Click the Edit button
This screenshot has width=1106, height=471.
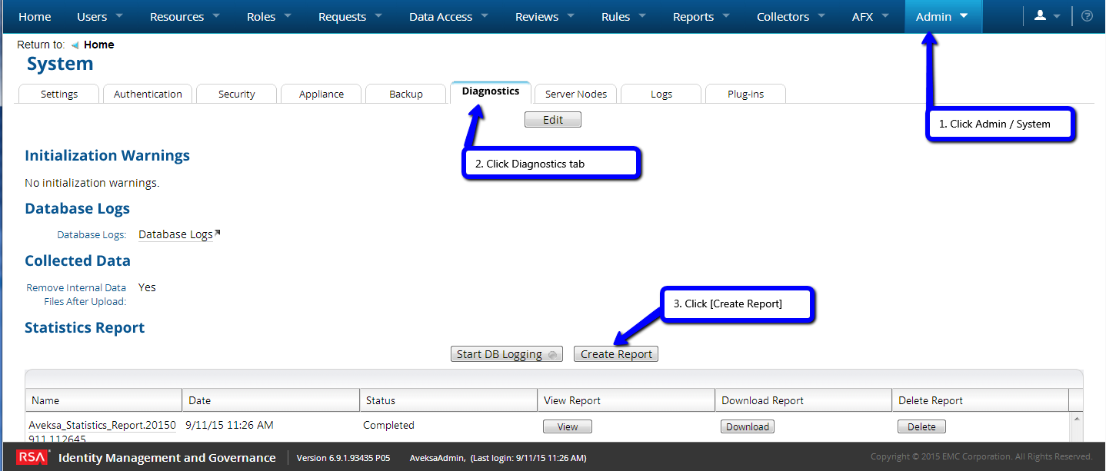click(x=552, y=119)
